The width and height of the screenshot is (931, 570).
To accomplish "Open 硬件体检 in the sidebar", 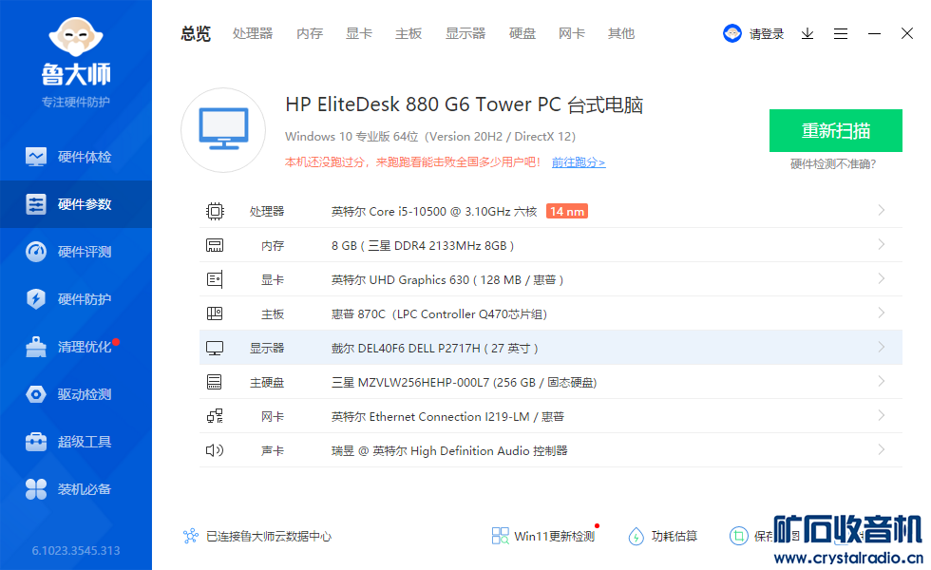I will (76, 157).
